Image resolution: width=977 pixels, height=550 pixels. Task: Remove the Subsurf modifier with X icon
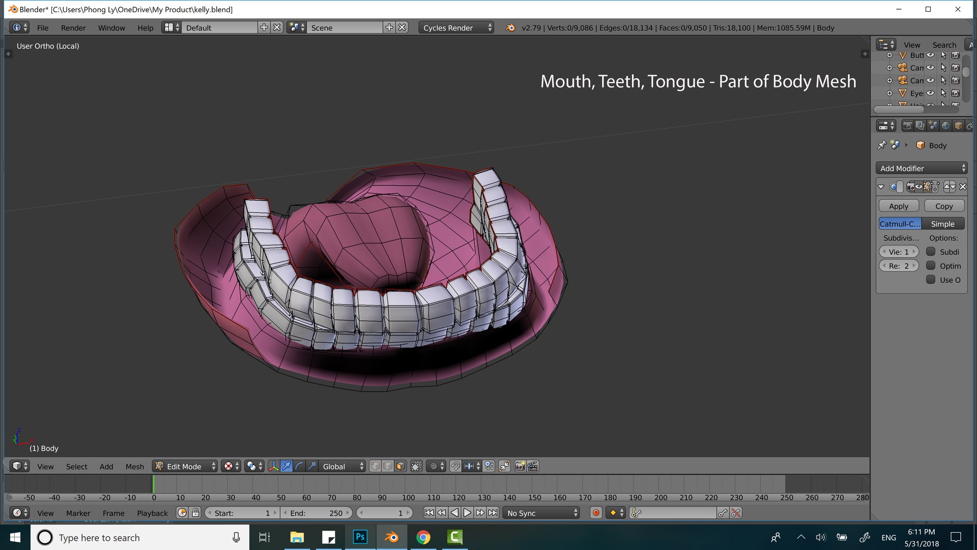(x=963, y=187)
